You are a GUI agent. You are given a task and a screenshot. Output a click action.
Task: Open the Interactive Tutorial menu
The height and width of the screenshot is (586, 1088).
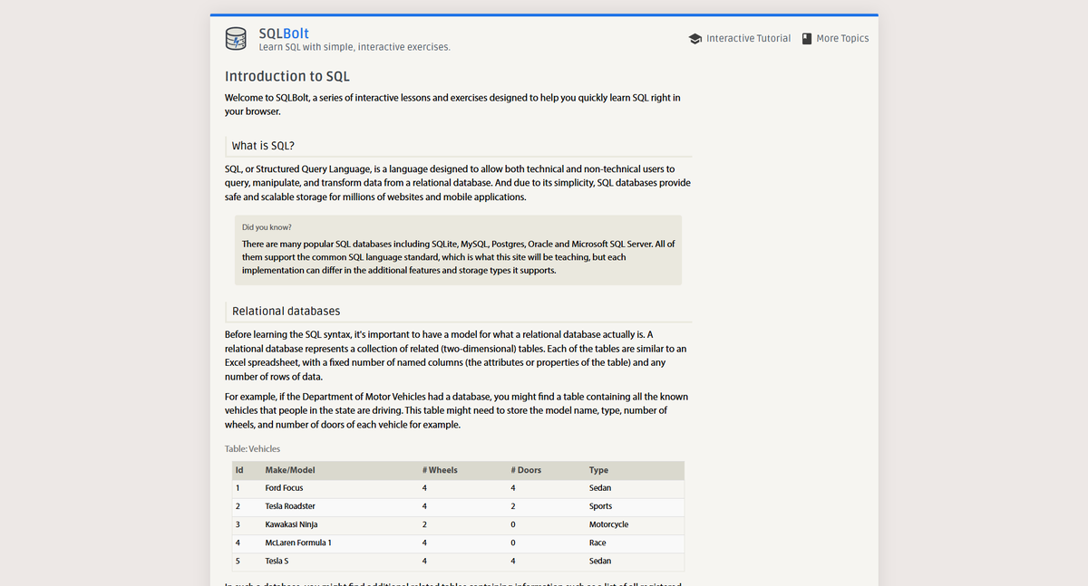tap(740, 39)
